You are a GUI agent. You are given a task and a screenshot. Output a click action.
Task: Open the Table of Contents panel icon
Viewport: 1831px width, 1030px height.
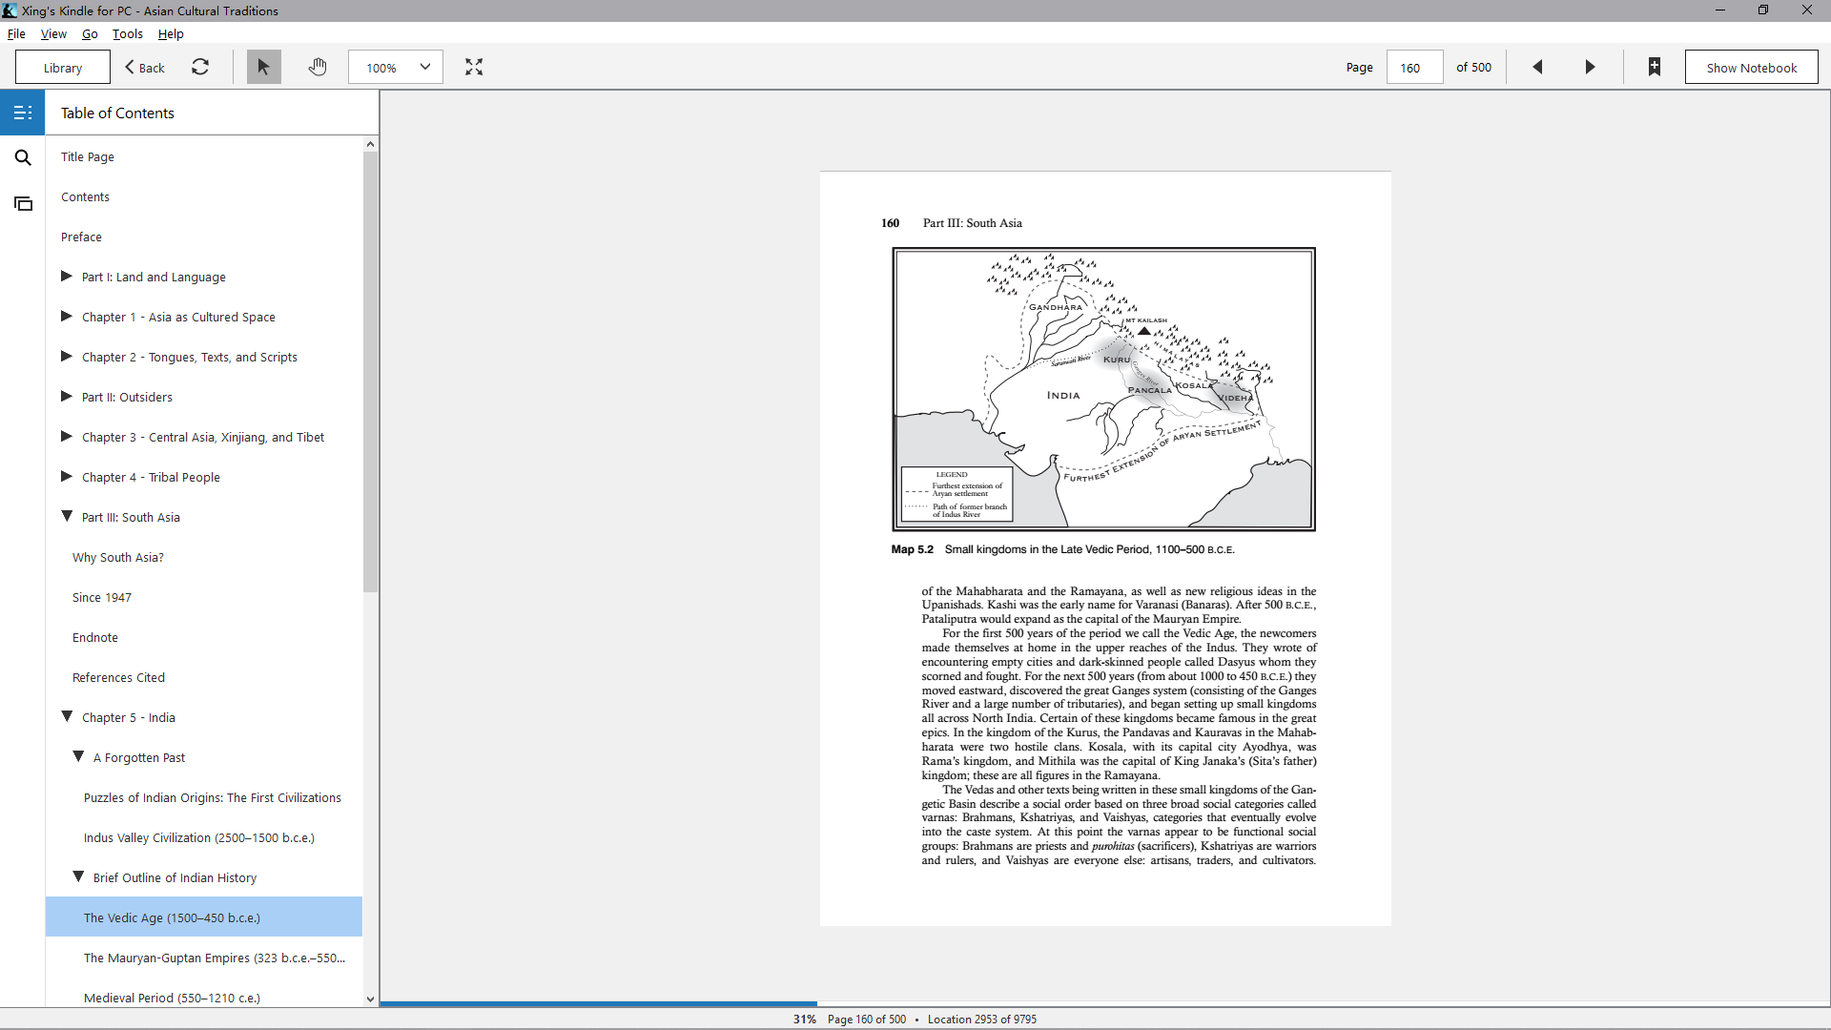coord(23,113)
